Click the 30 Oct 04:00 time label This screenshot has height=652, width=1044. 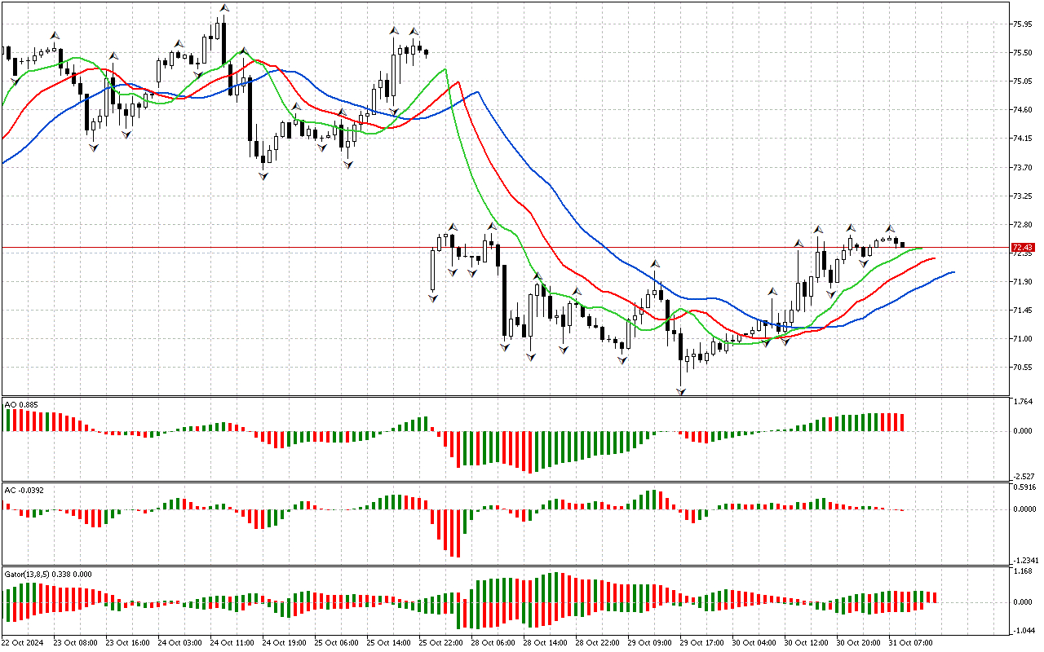(754, 643)
